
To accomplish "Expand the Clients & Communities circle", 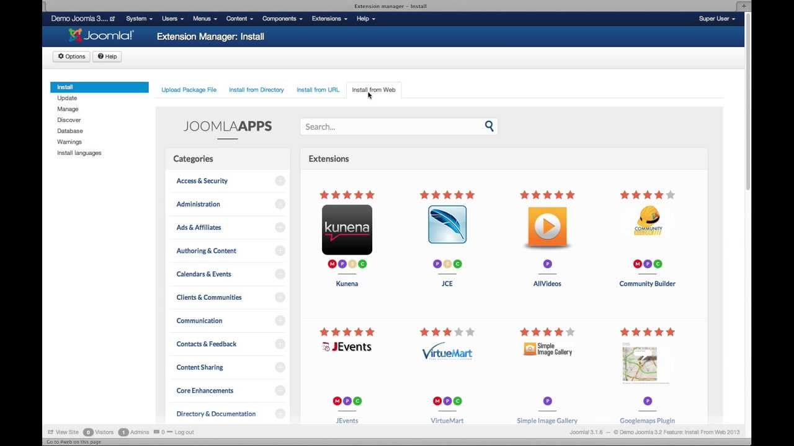I will coord(280,297).
